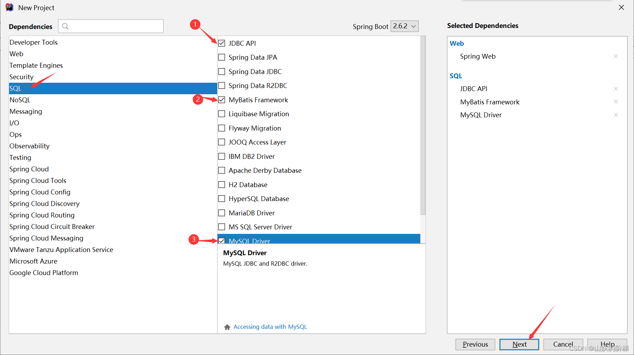634x355 pixels.
Task: Select Spring Web in selected dependencies
Action: pyautogui.click(x=478, y=56)
